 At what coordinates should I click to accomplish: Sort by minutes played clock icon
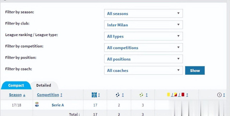coord(219,95)
